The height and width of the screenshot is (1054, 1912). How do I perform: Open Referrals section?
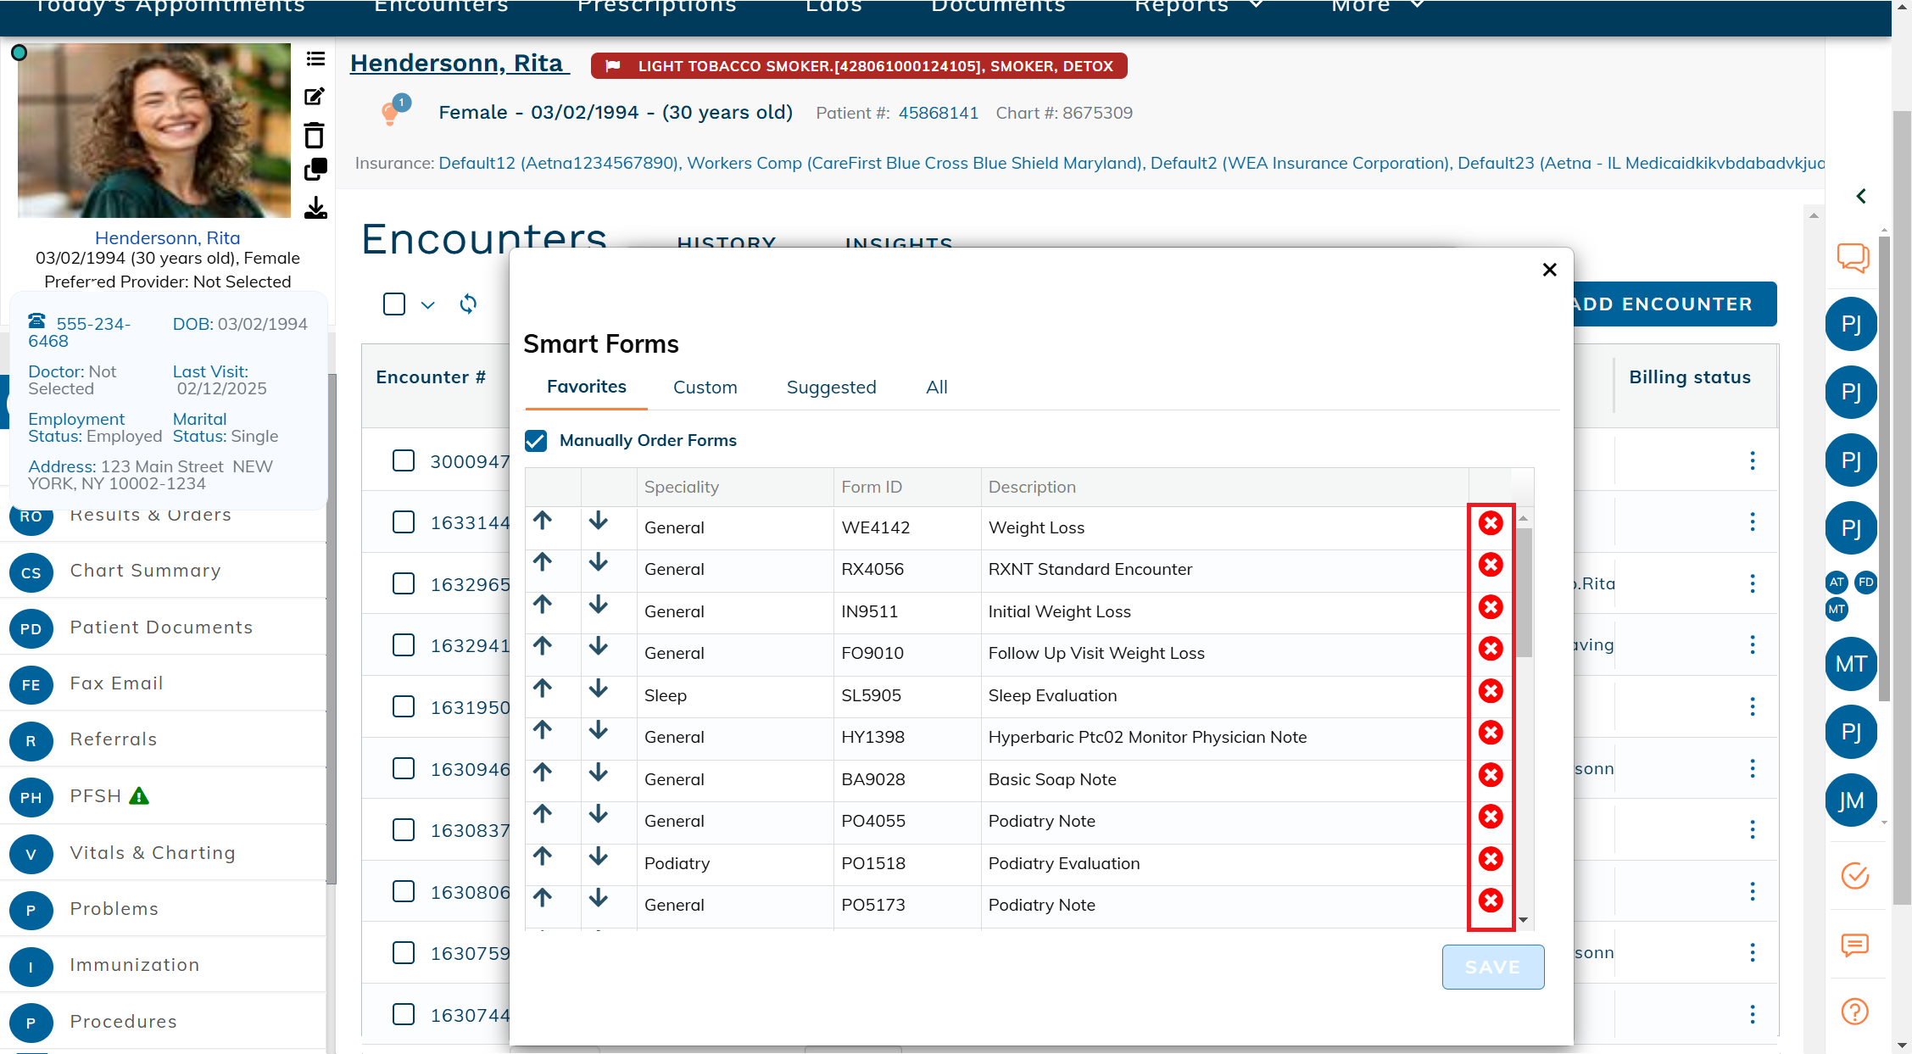click(x=163, y=739)
